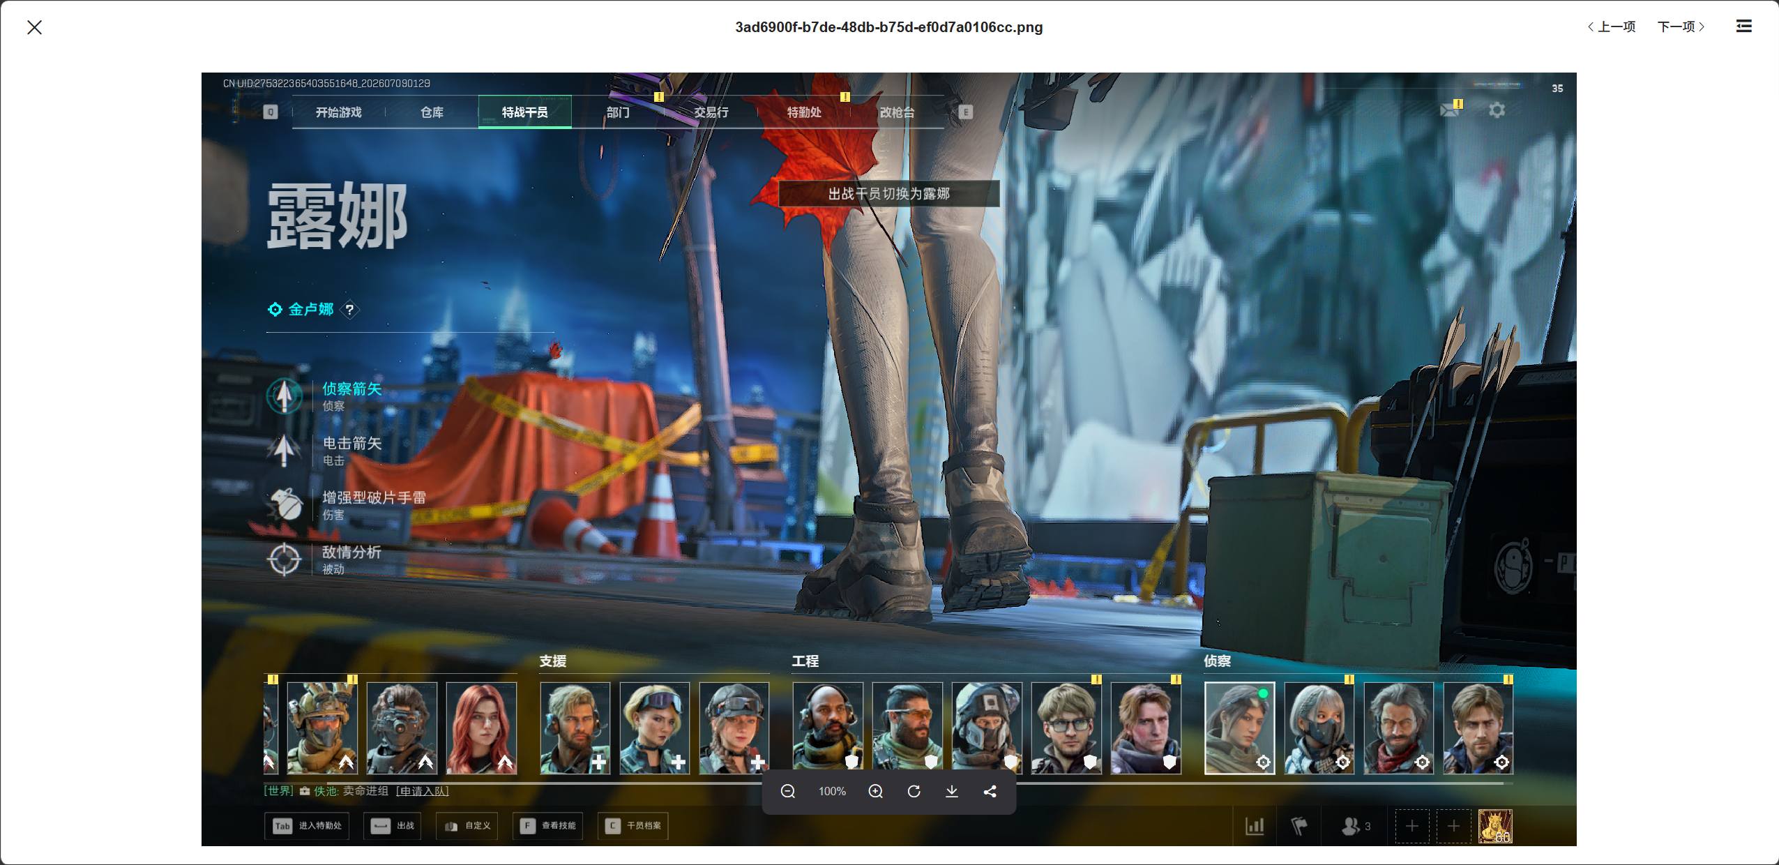Rotate the image with the refresh icon
This screenshot has height=865, width=1779.
click(914, 791)
